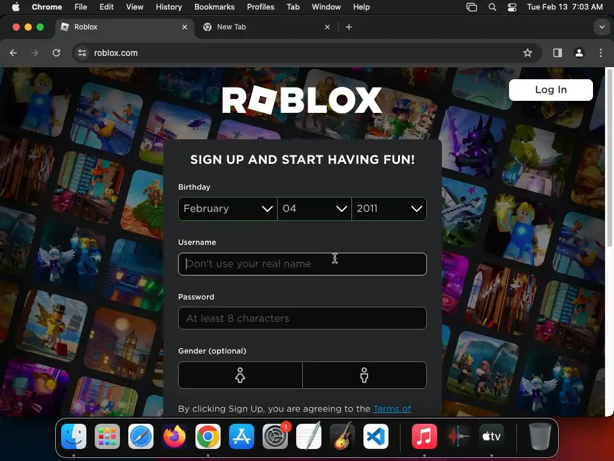Open the Tab menu
Viewport: 614px width, 461px height.
point(293,7)
